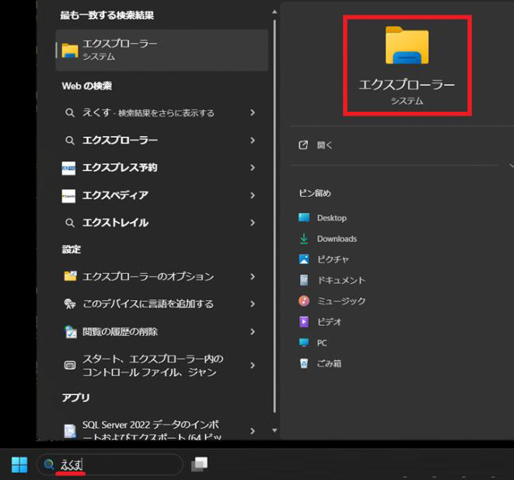Screen dimensions: 514x480
Task: Select the エクスプローラー システム best match
Action: pos(162,50)
